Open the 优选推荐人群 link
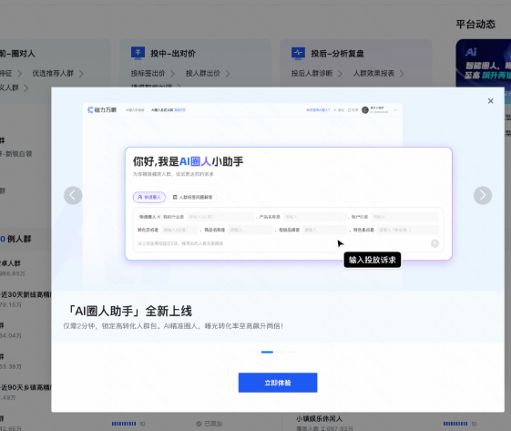 (x=53, y=74)
